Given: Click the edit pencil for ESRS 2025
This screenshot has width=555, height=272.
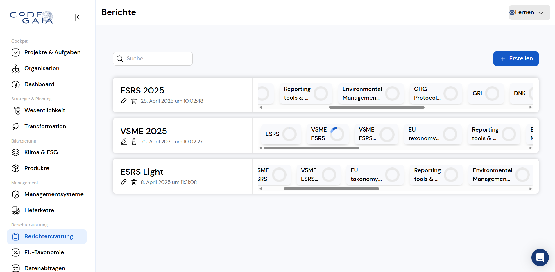Looking at the screenshot, I should [x=124, y=101].
